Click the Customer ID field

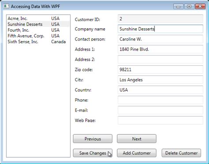click(160, 19)
